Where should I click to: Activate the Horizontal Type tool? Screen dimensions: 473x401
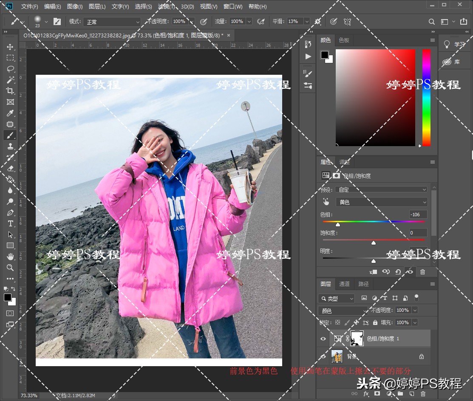(10, 223)
